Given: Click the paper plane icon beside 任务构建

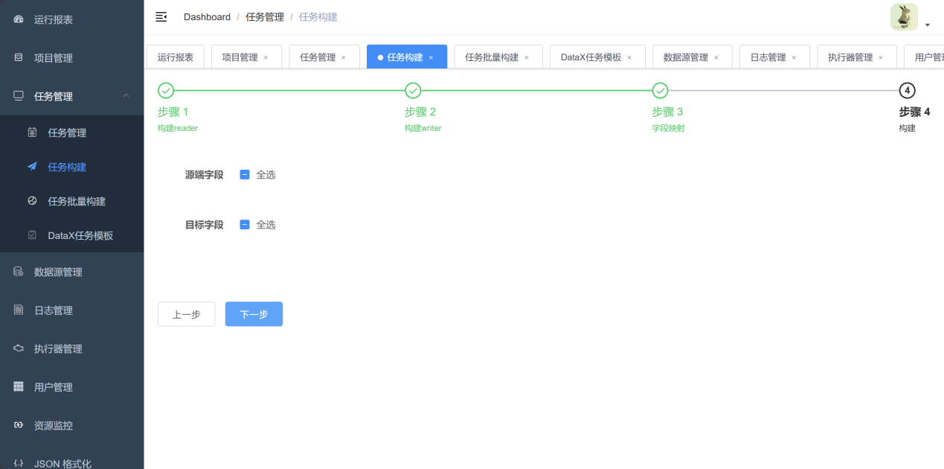Looking at the screenshot, I should point(32,167).
